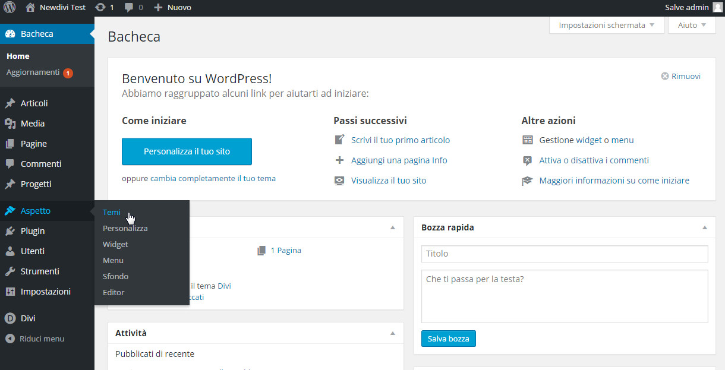Open Media icon in sidebar
The image size is (725, 370).
10,124
